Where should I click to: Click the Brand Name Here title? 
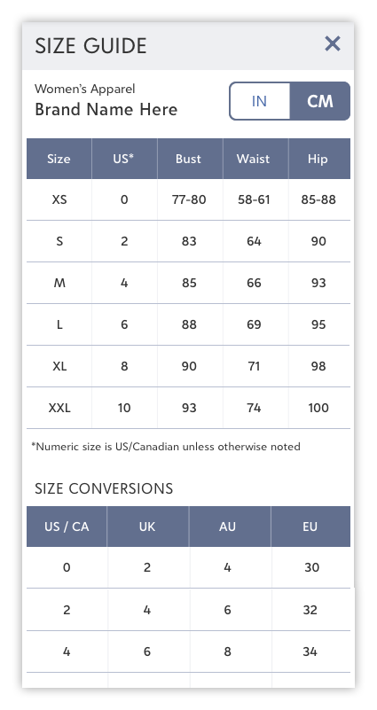click(x=106, y=110)
